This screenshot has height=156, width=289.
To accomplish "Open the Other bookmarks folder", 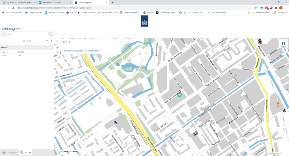I will point(261,12).
